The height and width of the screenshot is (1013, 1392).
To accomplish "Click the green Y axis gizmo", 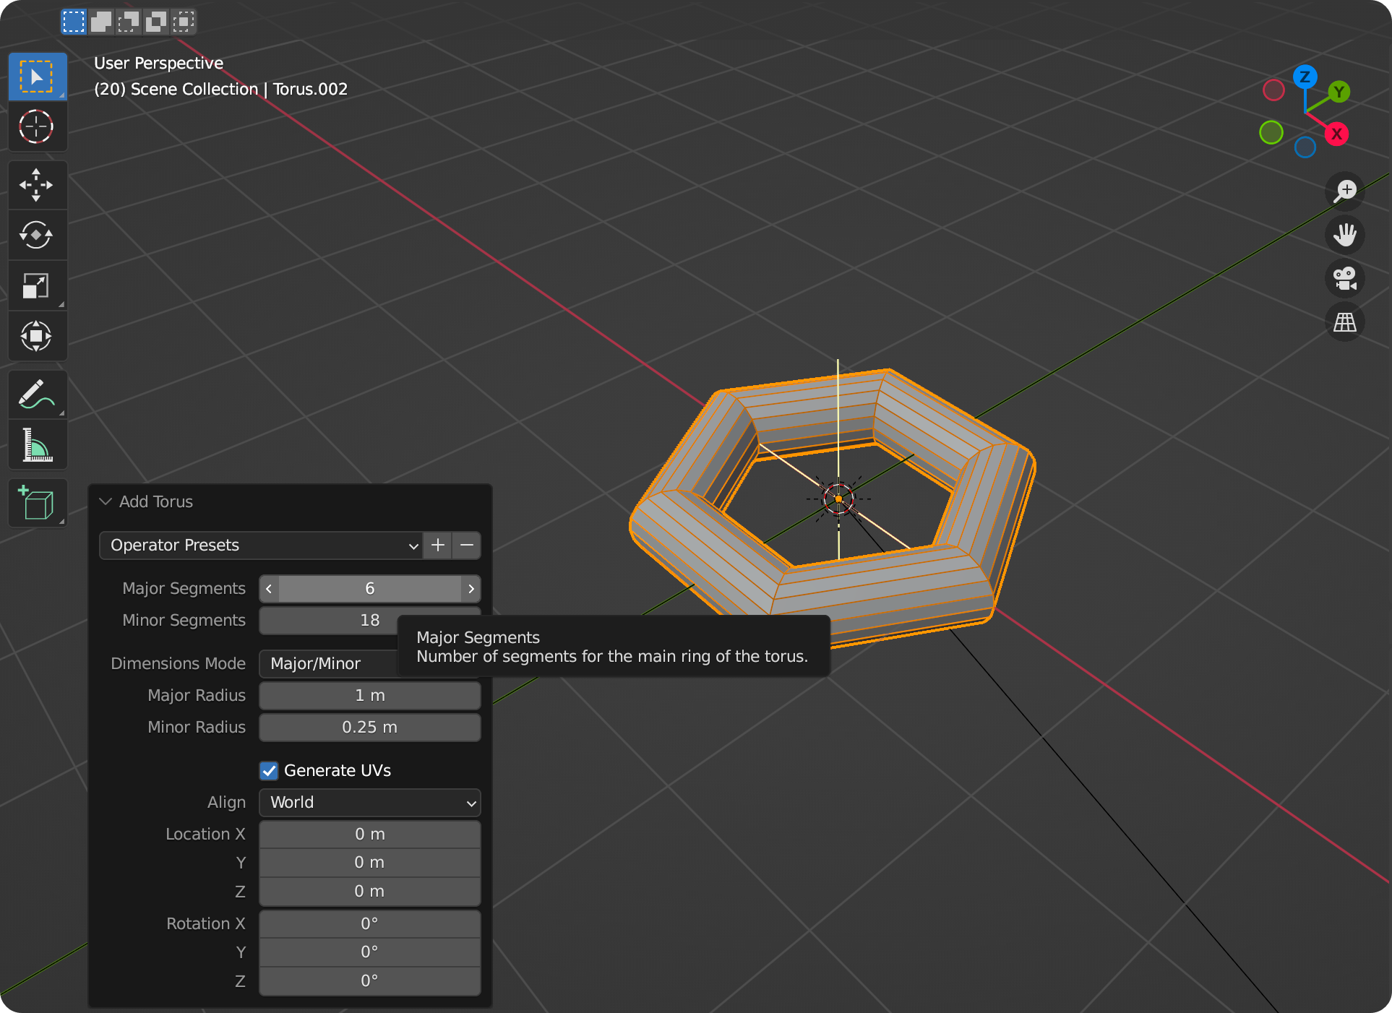I will pos(1339,92).
